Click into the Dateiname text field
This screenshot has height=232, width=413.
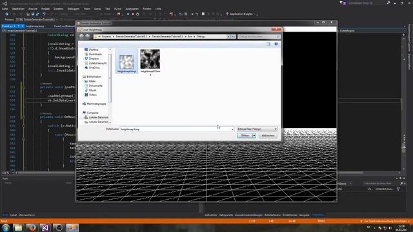click(x=176, y=129)
